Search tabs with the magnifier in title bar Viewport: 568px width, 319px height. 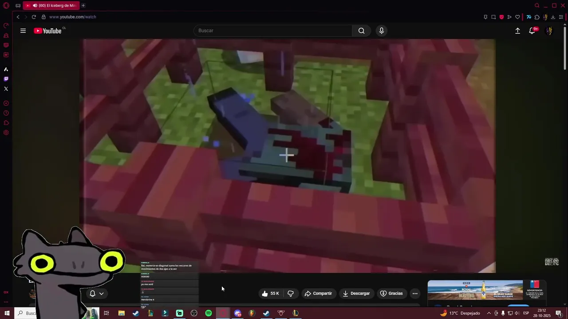[x=537, y=6]
